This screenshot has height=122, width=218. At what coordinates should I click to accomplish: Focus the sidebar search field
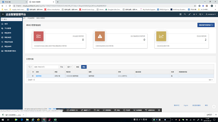click(x=11, y=19)
